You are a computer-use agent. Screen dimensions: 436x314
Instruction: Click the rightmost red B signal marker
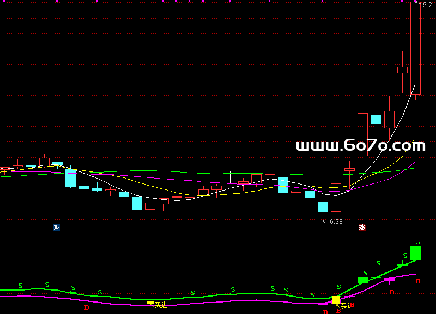[x=418, y=281]
